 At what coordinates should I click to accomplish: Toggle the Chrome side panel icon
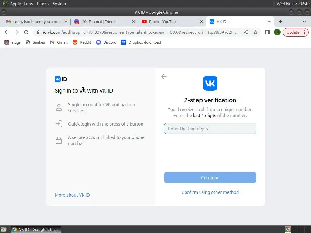click(x=267, y=32)
